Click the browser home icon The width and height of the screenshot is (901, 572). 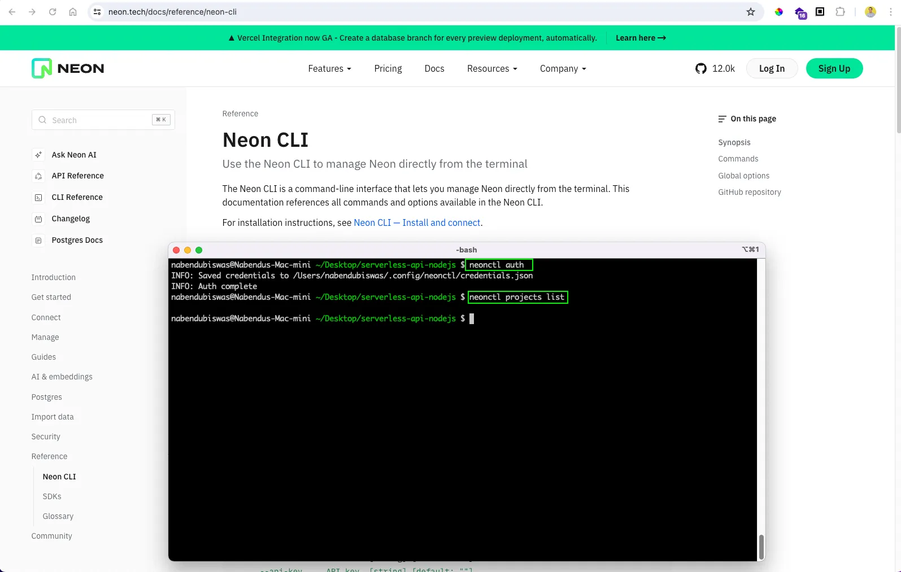pos(73,12)
